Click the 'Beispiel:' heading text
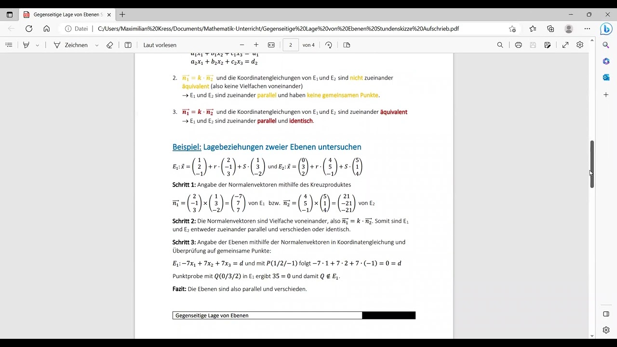The height and width of the screenshot is (347, 617). tap(187, 147)
